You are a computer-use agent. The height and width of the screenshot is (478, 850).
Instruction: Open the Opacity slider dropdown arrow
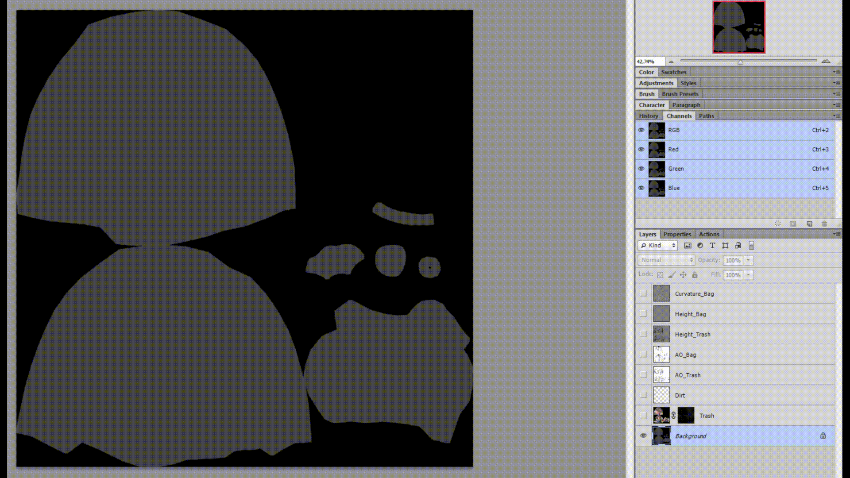click(x=748, y=260)
